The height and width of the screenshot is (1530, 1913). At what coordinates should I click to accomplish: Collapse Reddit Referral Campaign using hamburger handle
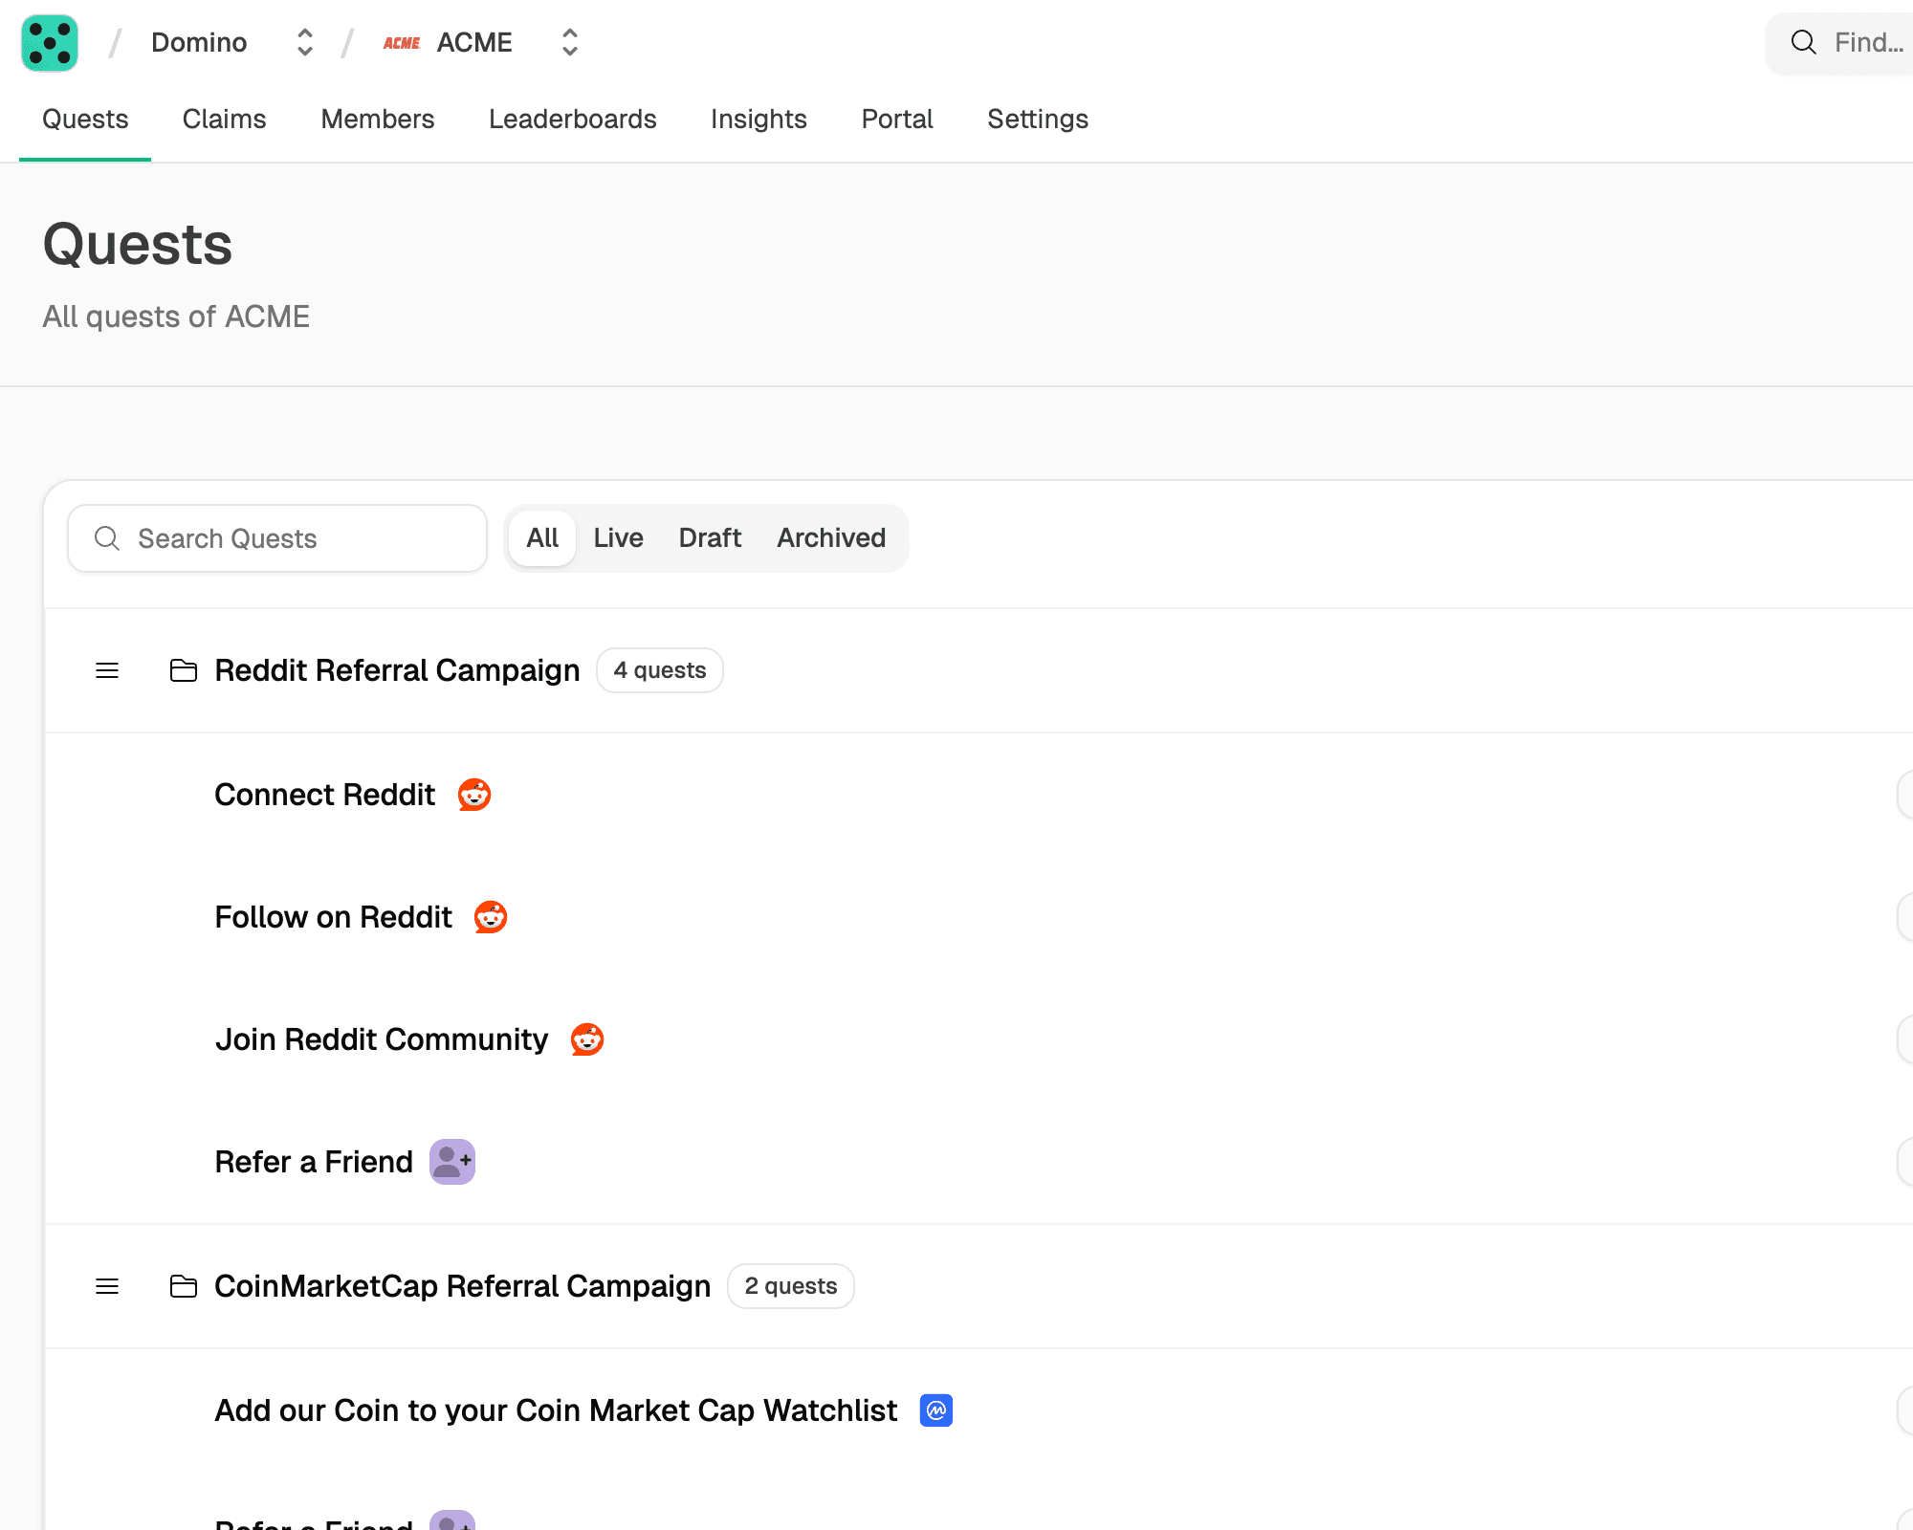click(x=107, y=670)
